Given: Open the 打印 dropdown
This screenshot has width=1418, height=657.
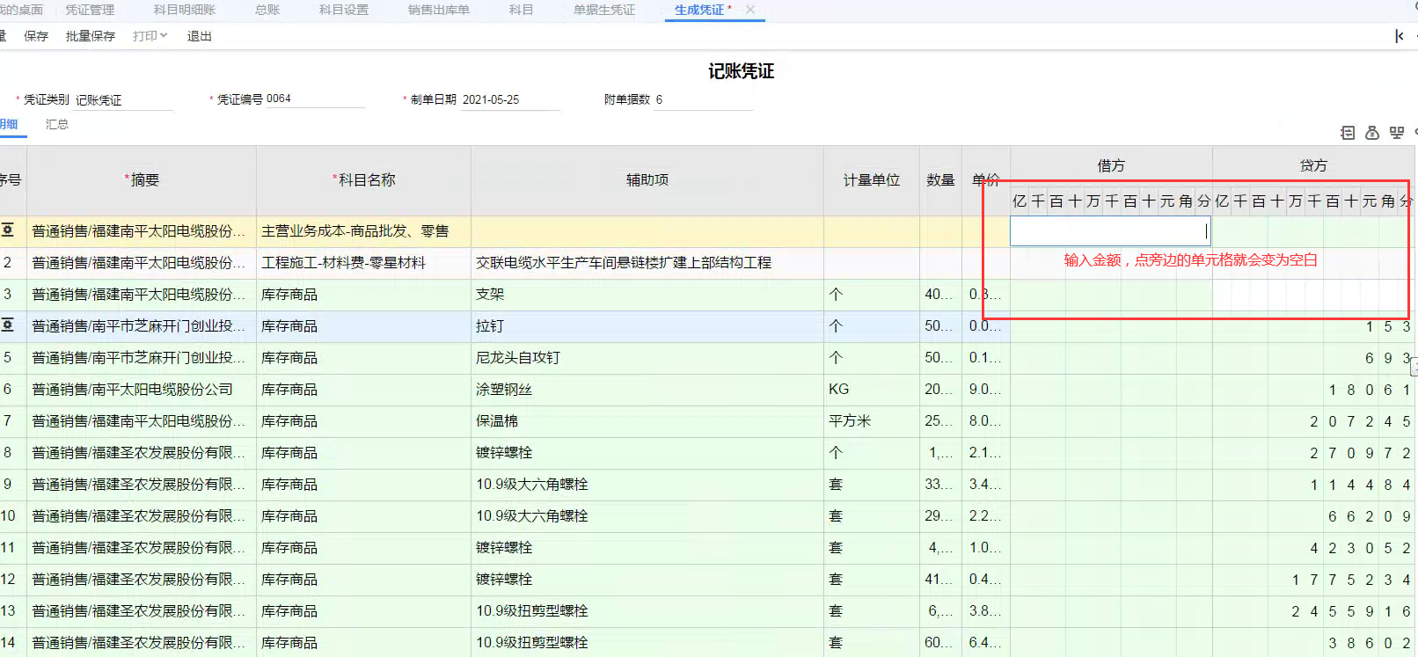Looking at the screenshot, I should pos(150,36).
